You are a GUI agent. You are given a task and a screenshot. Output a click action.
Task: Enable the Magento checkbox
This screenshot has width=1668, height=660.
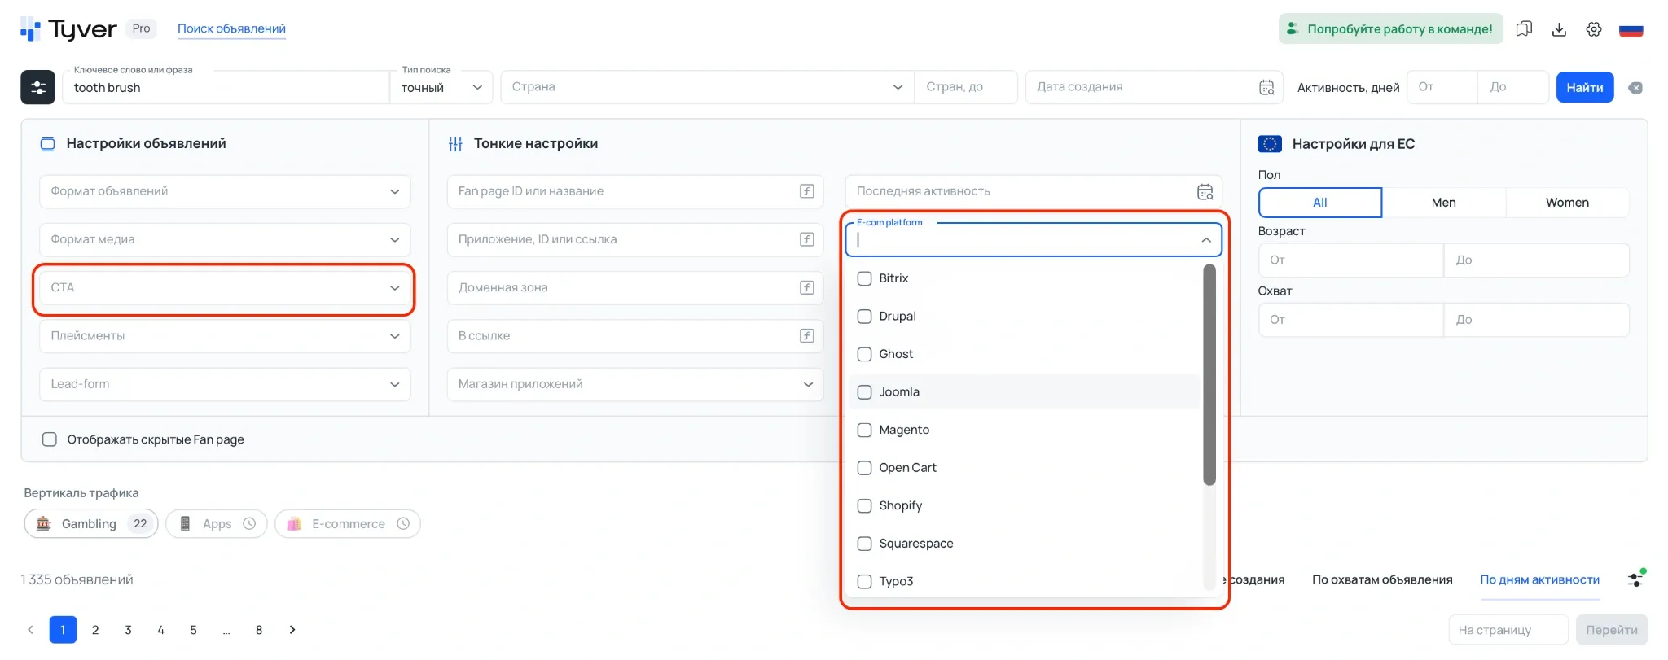point(864,430)
